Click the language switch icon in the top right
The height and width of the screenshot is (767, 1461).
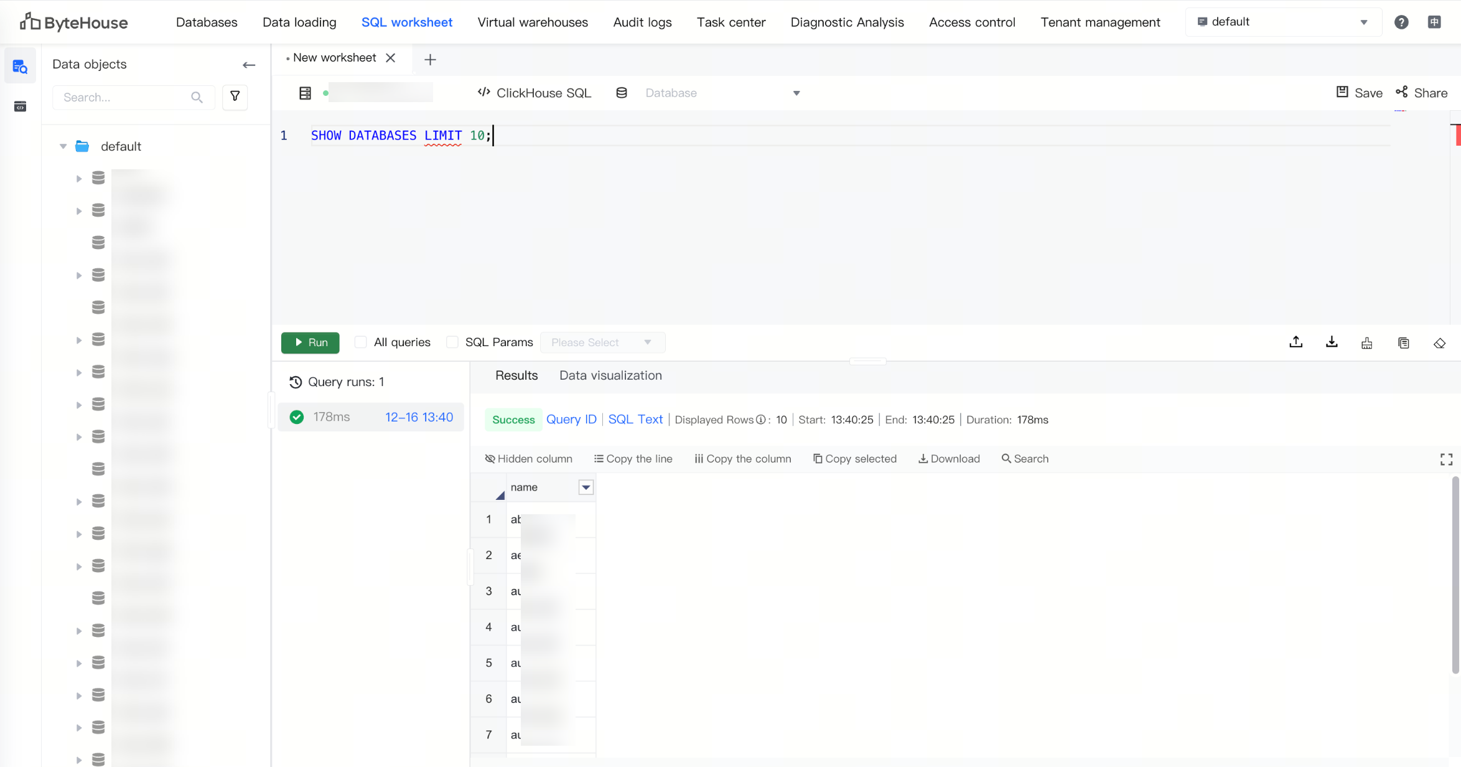(1434, 22)
